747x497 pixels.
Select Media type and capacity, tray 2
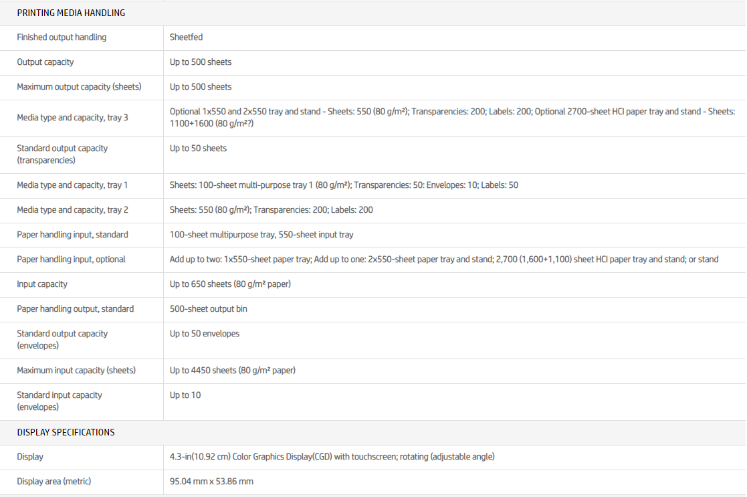72,210
